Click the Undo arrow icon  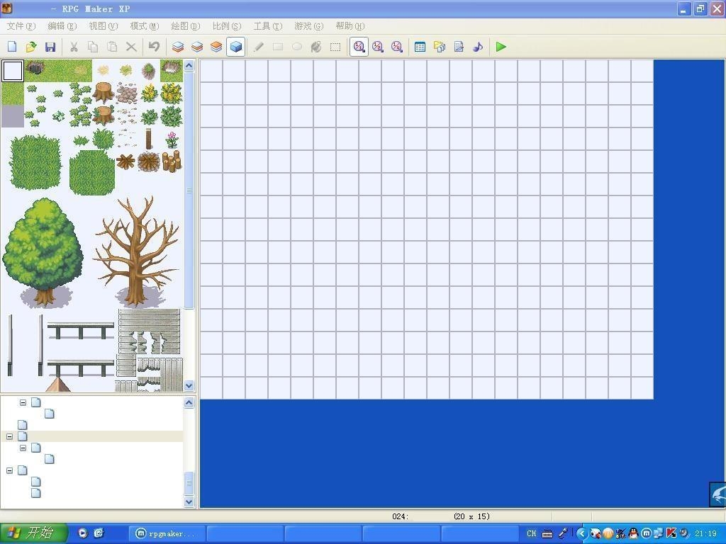pos(154,47)
